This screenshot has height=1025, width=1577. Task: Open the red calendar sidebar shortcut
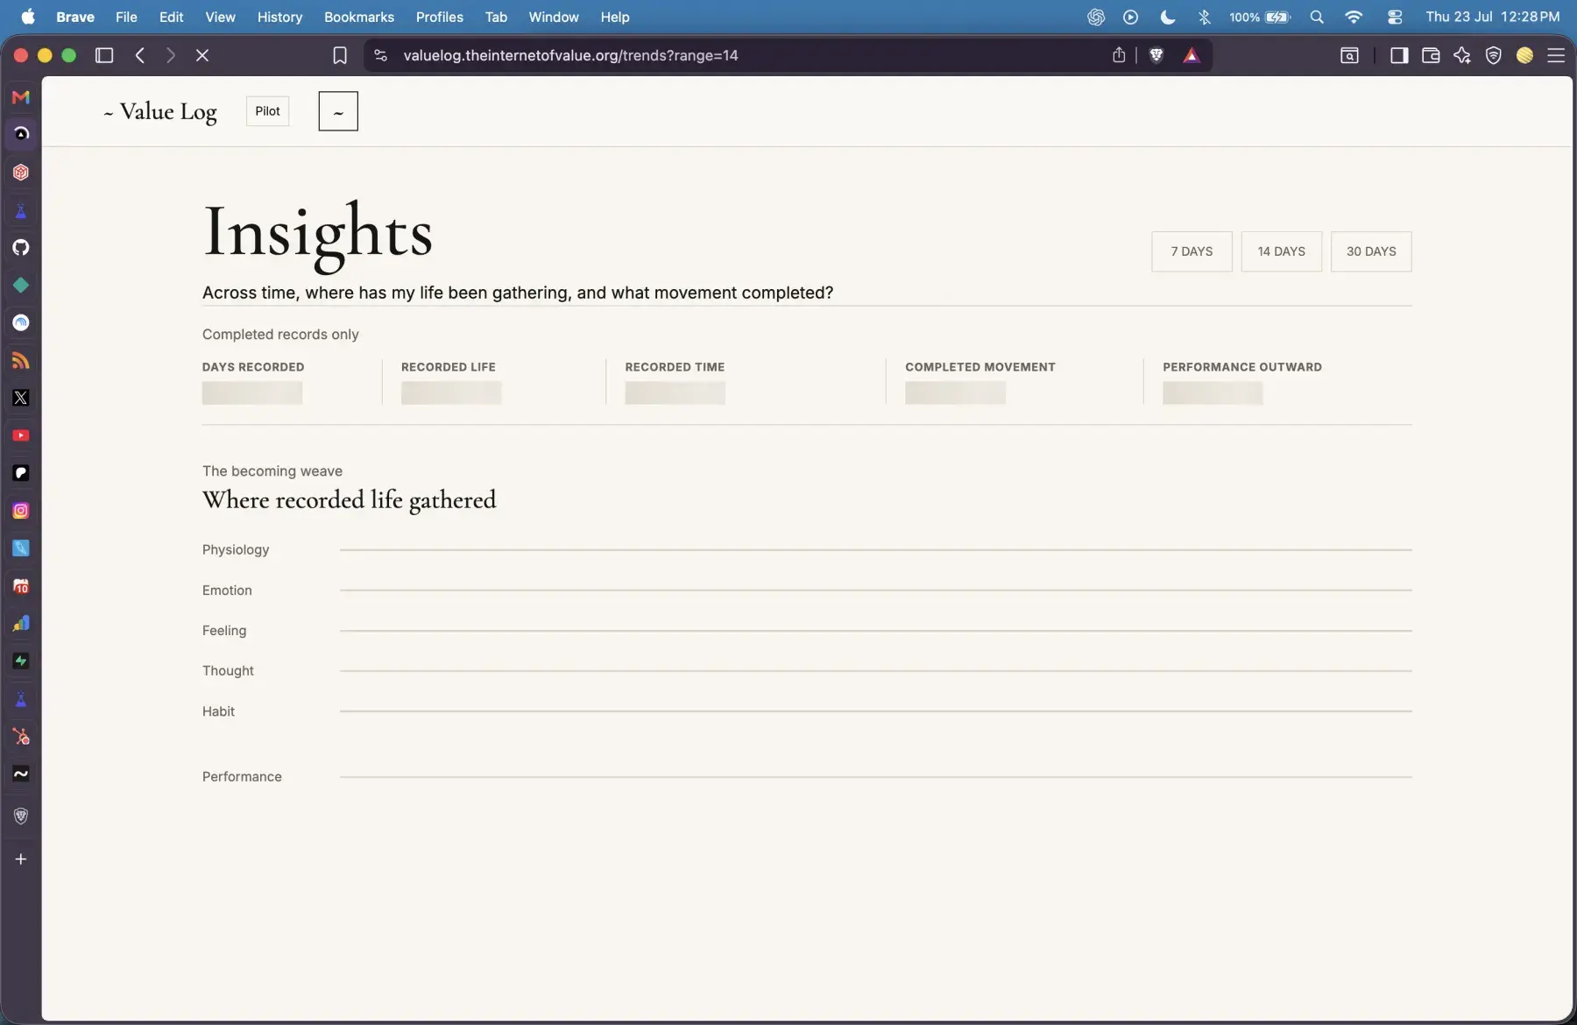[21, 586]
